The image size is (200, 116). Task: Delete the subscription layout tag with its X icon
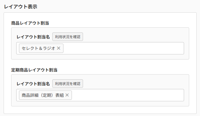tap(67, 95)
